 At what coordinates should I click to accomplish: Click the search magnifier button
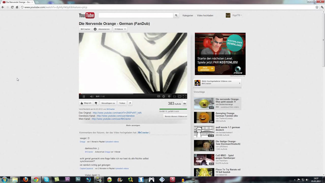tap(176, 16)
